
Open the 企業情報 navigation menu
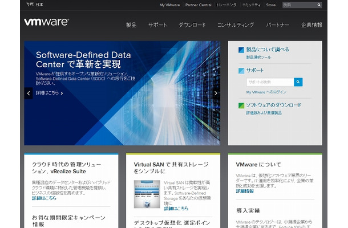pos(311,25)
